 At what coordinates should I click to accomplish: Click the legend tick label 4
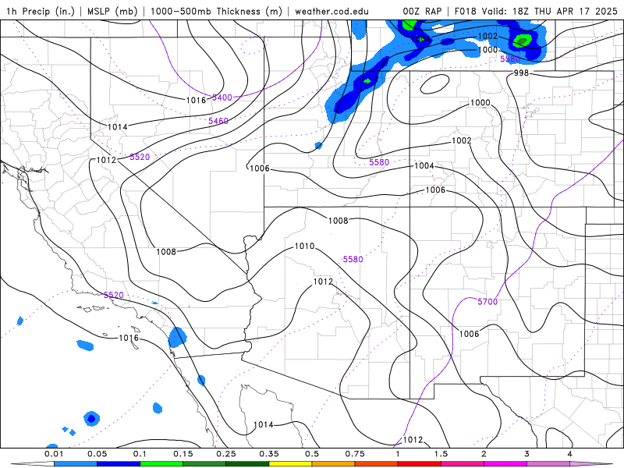click(x=570, y=454)
